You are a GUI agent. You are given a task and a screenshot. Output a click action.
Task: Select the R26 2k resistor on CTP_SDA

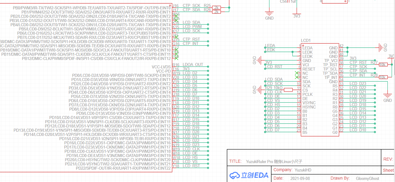click(x=216, y=12)
